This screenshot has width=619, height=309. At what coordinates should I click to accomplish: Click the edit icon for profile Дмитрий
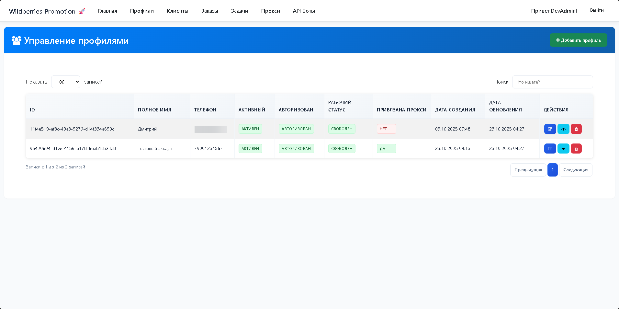pos(550,129)
